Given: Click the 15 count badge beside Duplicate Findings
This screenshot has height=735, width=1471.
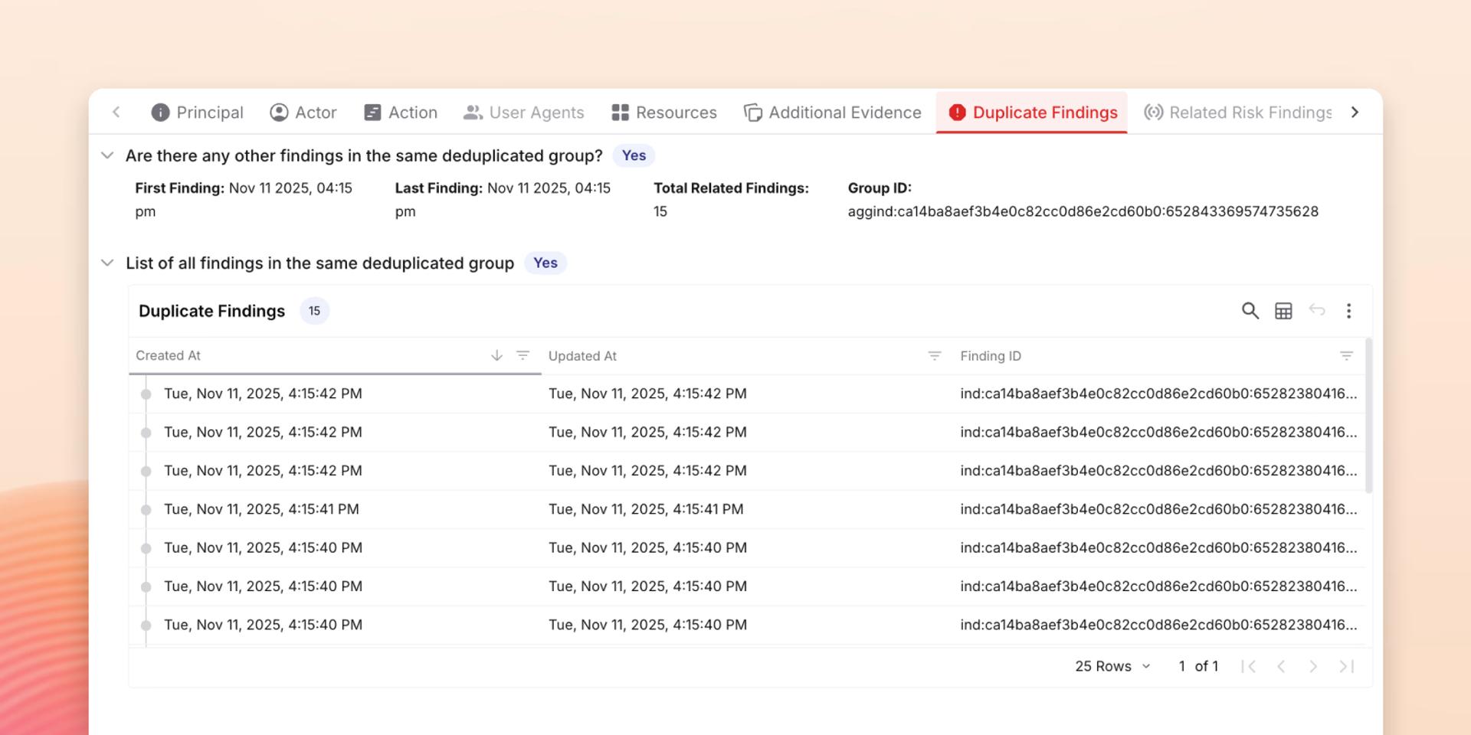Looking at the screenshot, I should (x=314, y=311).
